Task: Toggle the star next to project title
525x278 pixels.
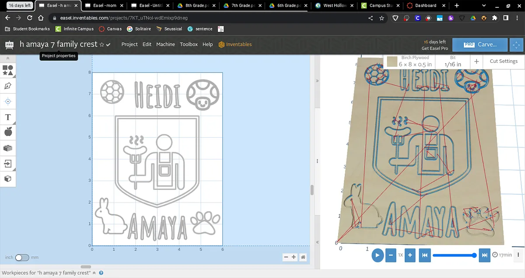Action: tap(102, 45)
